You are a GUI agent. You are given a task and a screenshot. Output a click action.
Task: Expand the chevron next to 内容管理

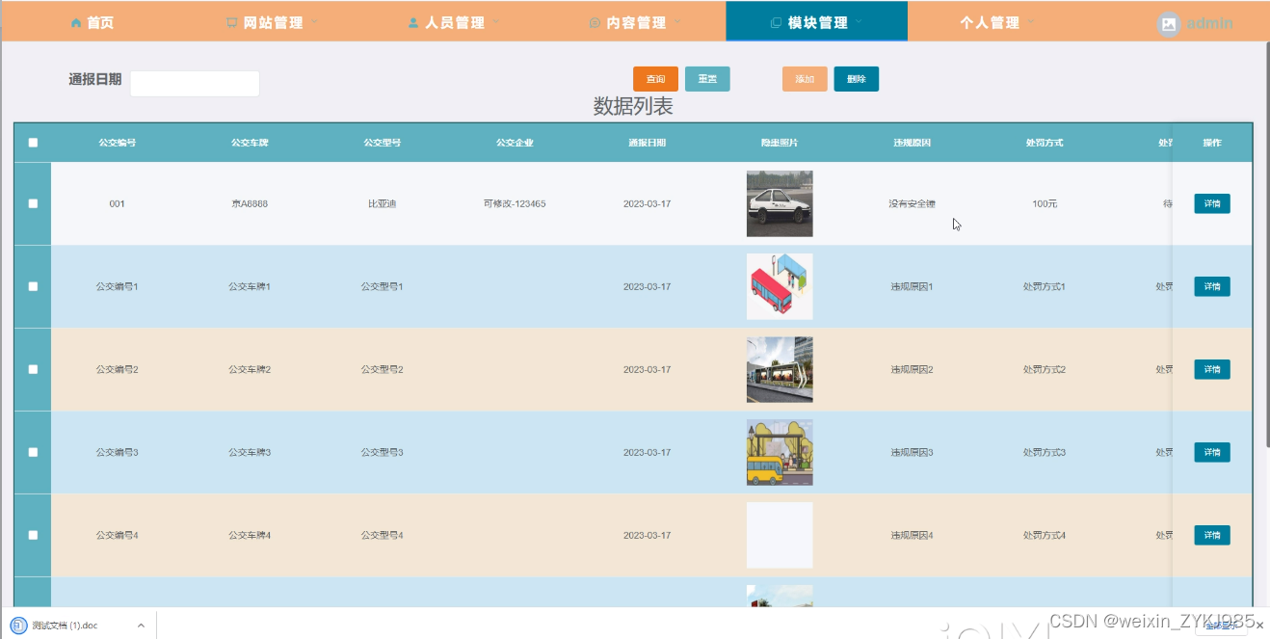point(676,21)
